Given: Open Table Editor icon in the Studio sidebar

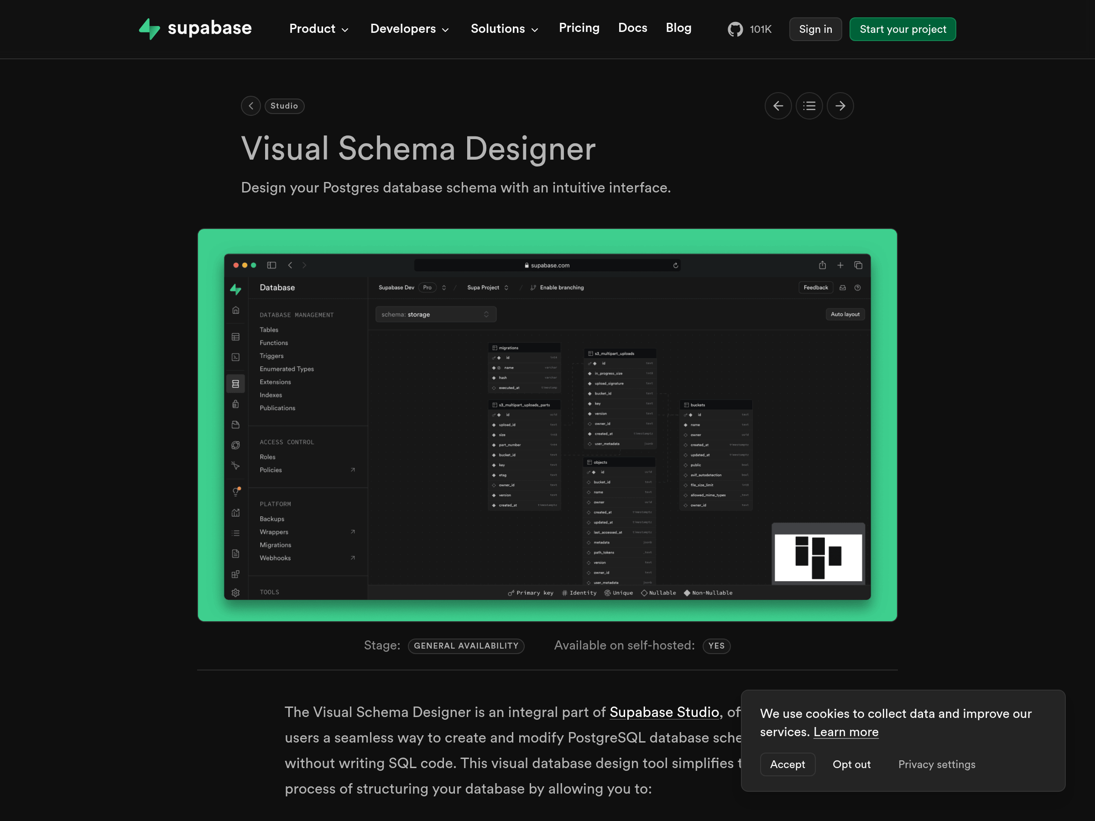Looking at the screenshot, I should coord(235,337).
